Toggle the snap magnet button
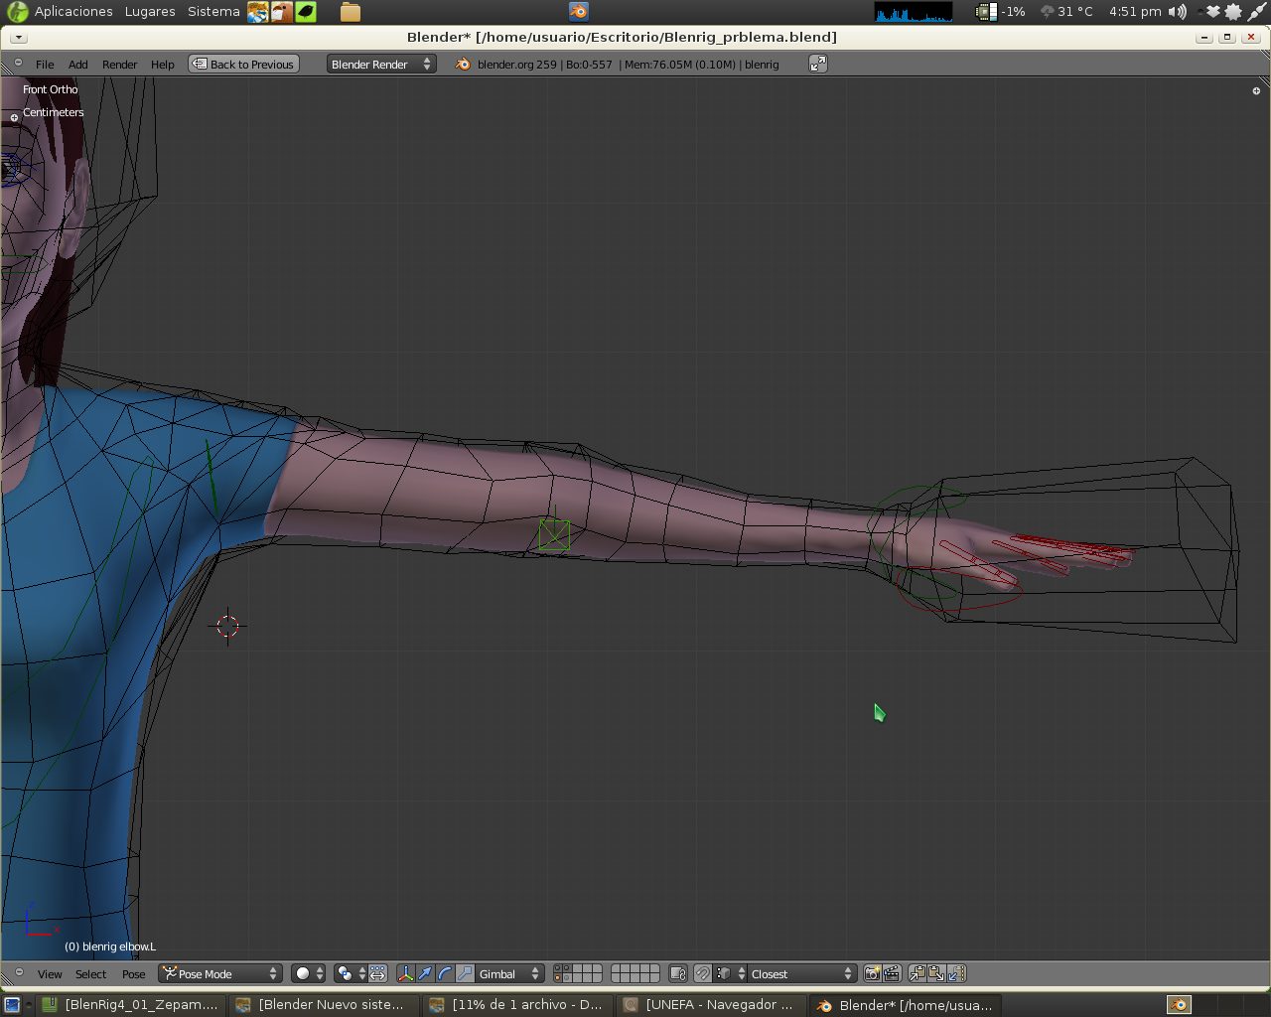 (703, 973)
